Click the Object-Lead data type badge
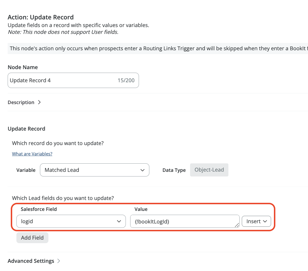The image size is (308, 271). pos(209,170)
